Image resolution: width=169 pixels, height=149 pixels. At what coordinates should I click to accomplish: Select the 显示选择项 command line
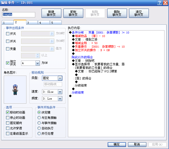98,64
